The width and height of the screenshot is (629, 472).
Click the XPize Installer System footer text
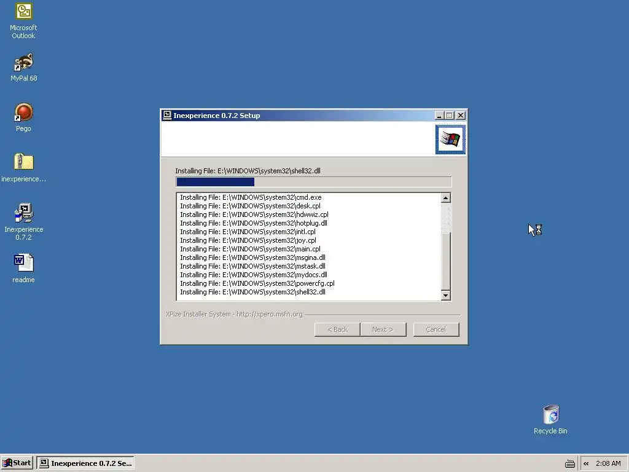click(x=234, y=314)
